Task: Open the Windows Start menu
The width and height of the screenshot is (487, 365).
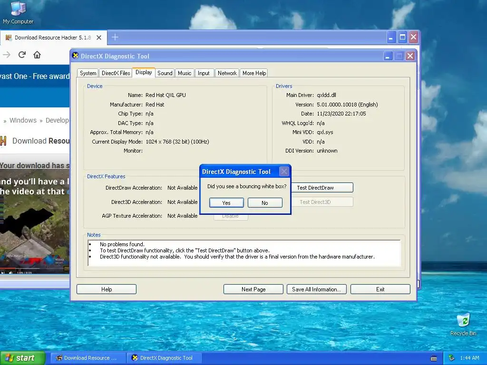Action: click(x=22, y=358)
